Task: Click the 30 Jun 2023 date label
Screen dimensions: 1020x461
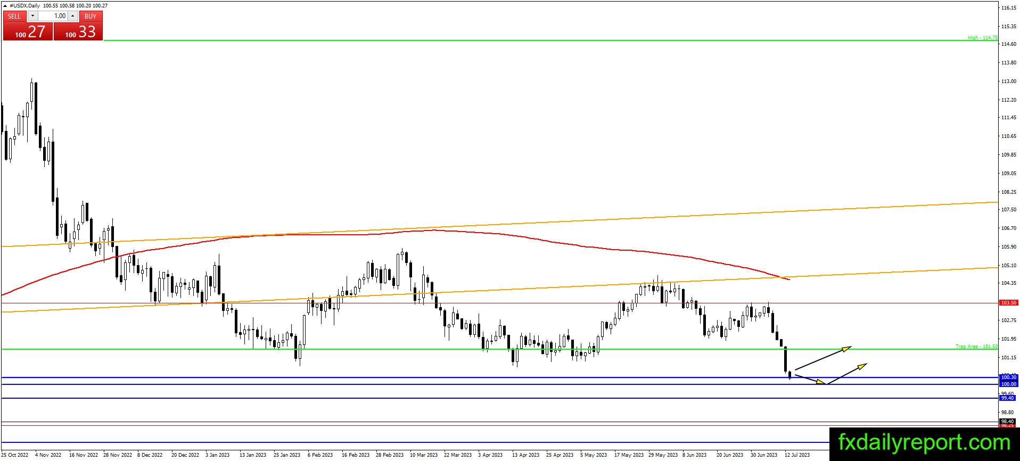Action: pyautogui.click(x=764, y=455)
